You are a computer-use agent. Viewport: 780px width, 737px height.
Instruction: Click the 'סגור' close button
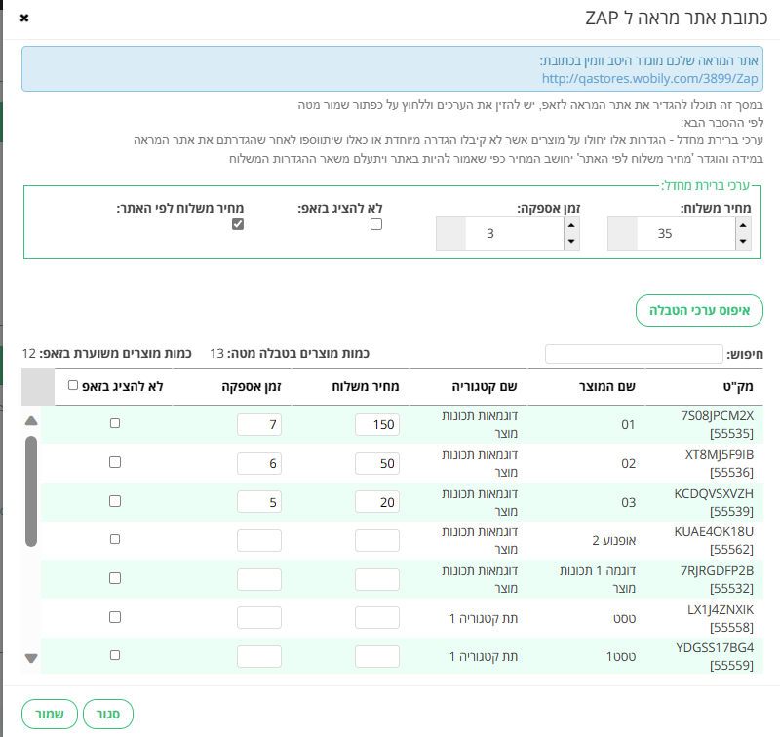pos(108,715)
